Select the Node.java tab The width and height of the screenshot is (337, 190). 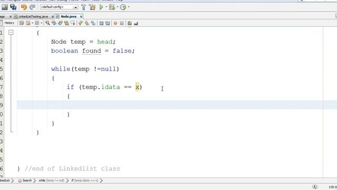[x=68, y=16]
